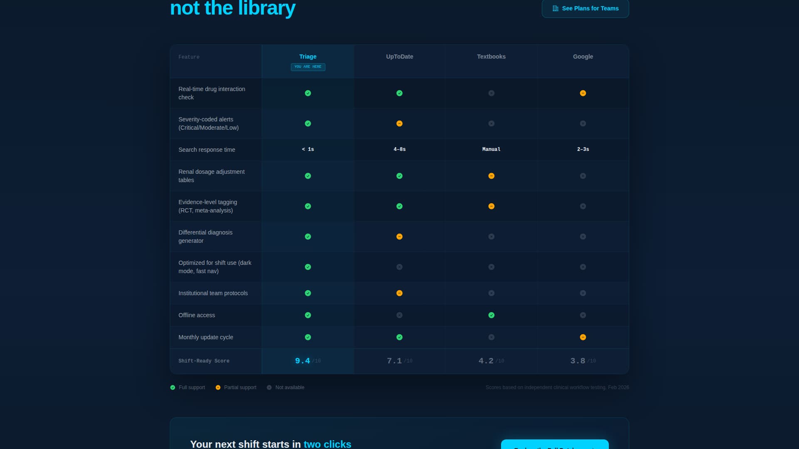The height and width of the screenshot is (449, 799).
Task: Click Triage's checkmark in Offline access row
Action: pos(308,315)
